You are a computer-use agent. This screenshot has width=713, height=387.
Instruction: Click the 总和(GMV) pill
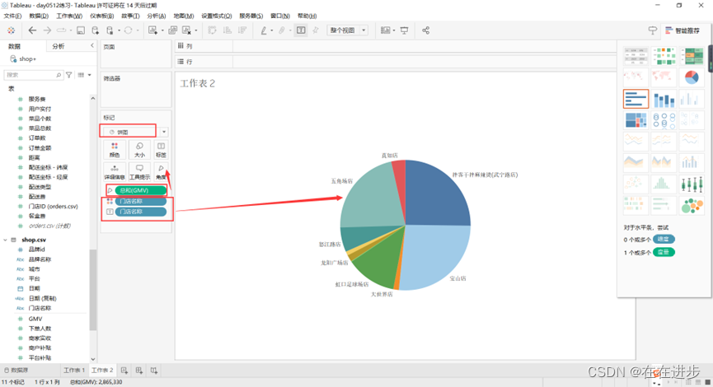[140, 190]
